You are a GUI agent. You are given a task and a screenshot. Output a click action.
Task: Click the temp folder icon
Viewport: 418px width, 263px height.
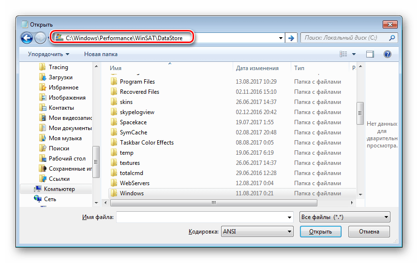click(114, 152)
